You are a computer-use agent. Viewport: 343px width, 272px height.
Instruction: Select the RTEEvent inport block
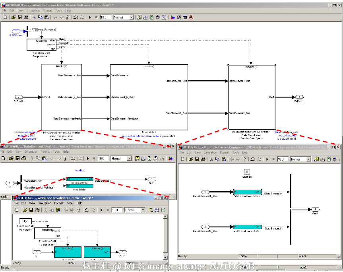pyautogui.click(x=16, y=31)
